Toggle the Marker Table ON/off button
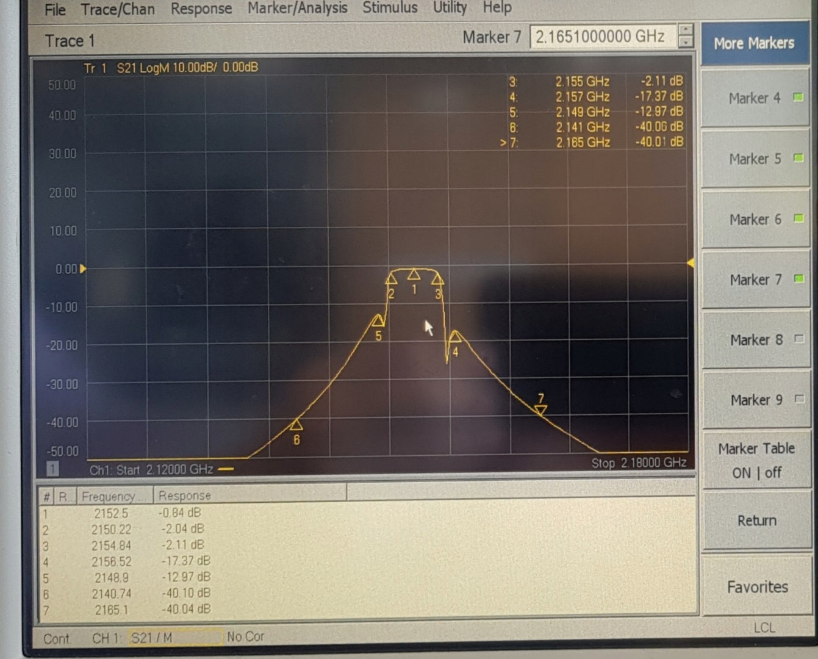This screenshot has width=818, height=659. pos(756,460)
